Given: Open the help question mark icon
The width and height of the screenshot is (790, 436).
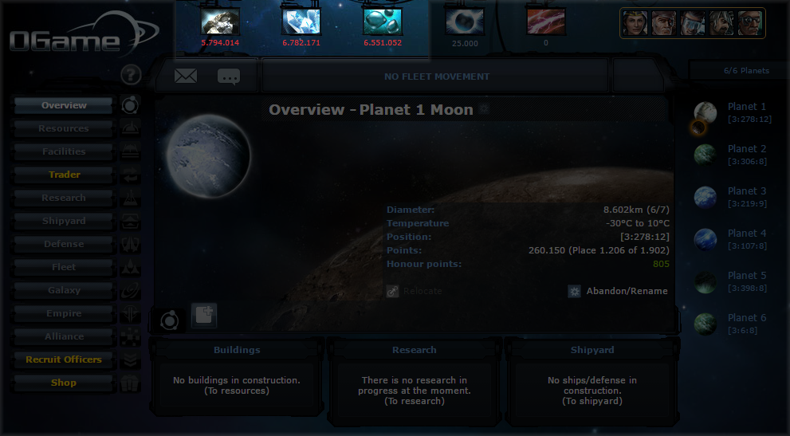Looking at the screenshot, I should (x=131, y=75).
